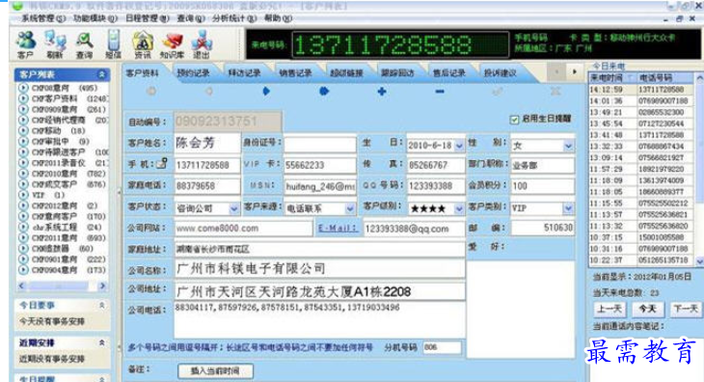Click the 公司网站 website field
This screenshot has width=704, height=382.
pyautogui.click(x=243, y=229)
